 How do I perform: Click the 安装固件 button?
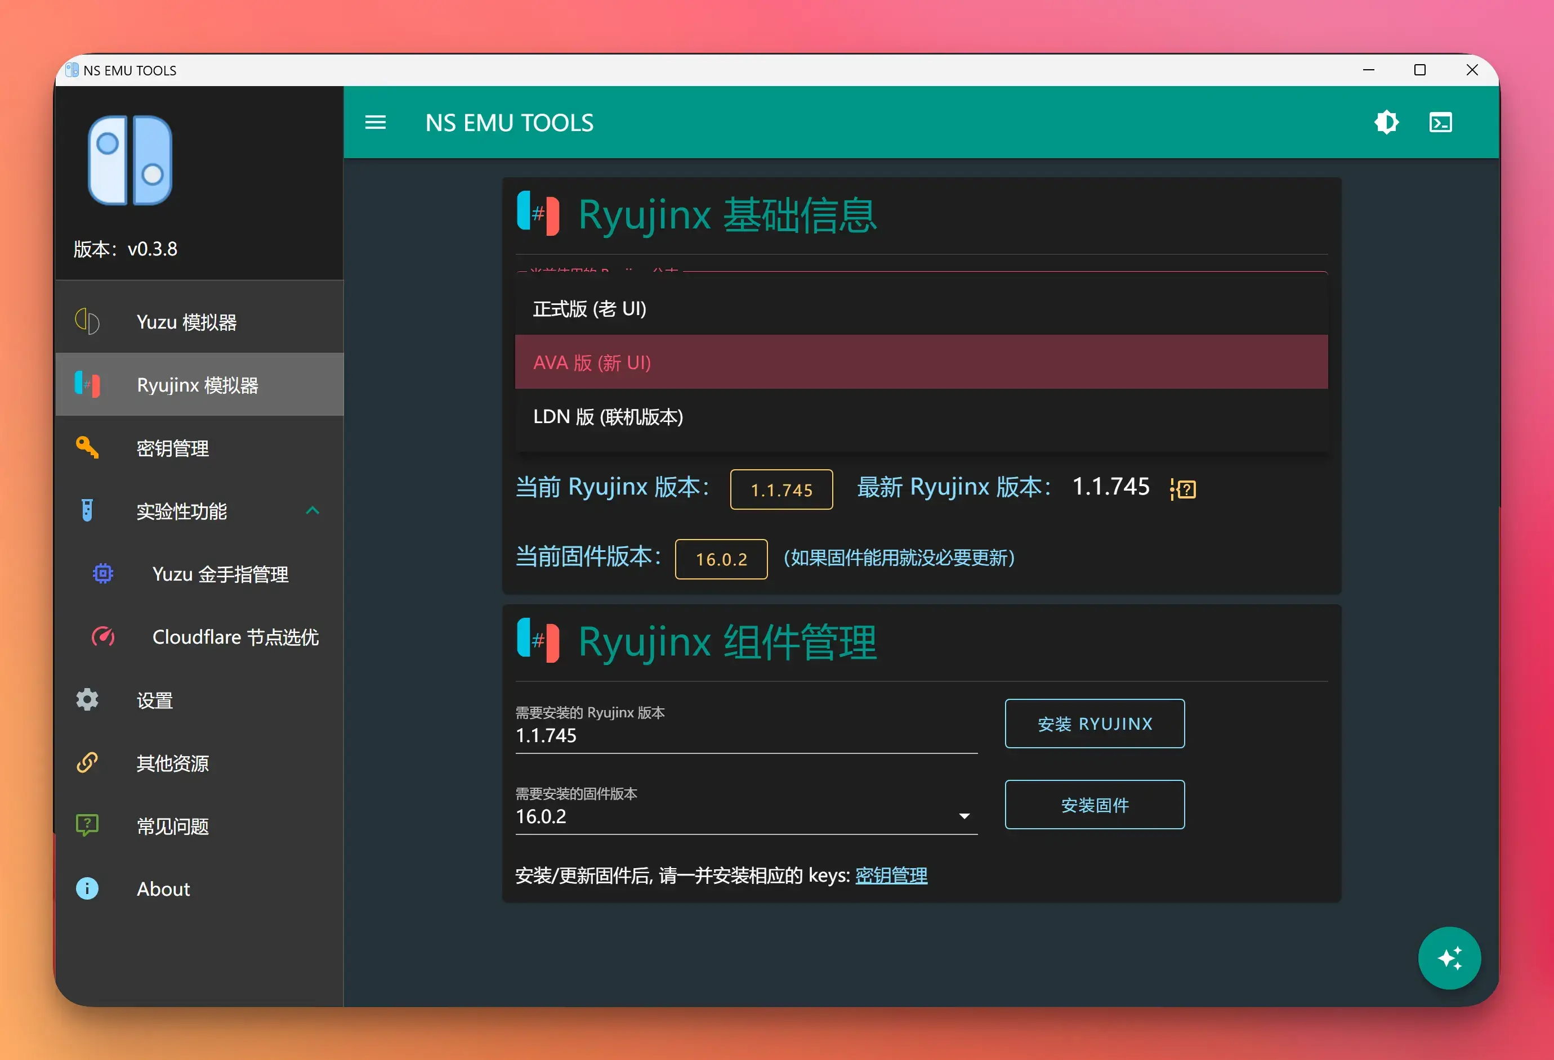click(x=1094, y=805)
